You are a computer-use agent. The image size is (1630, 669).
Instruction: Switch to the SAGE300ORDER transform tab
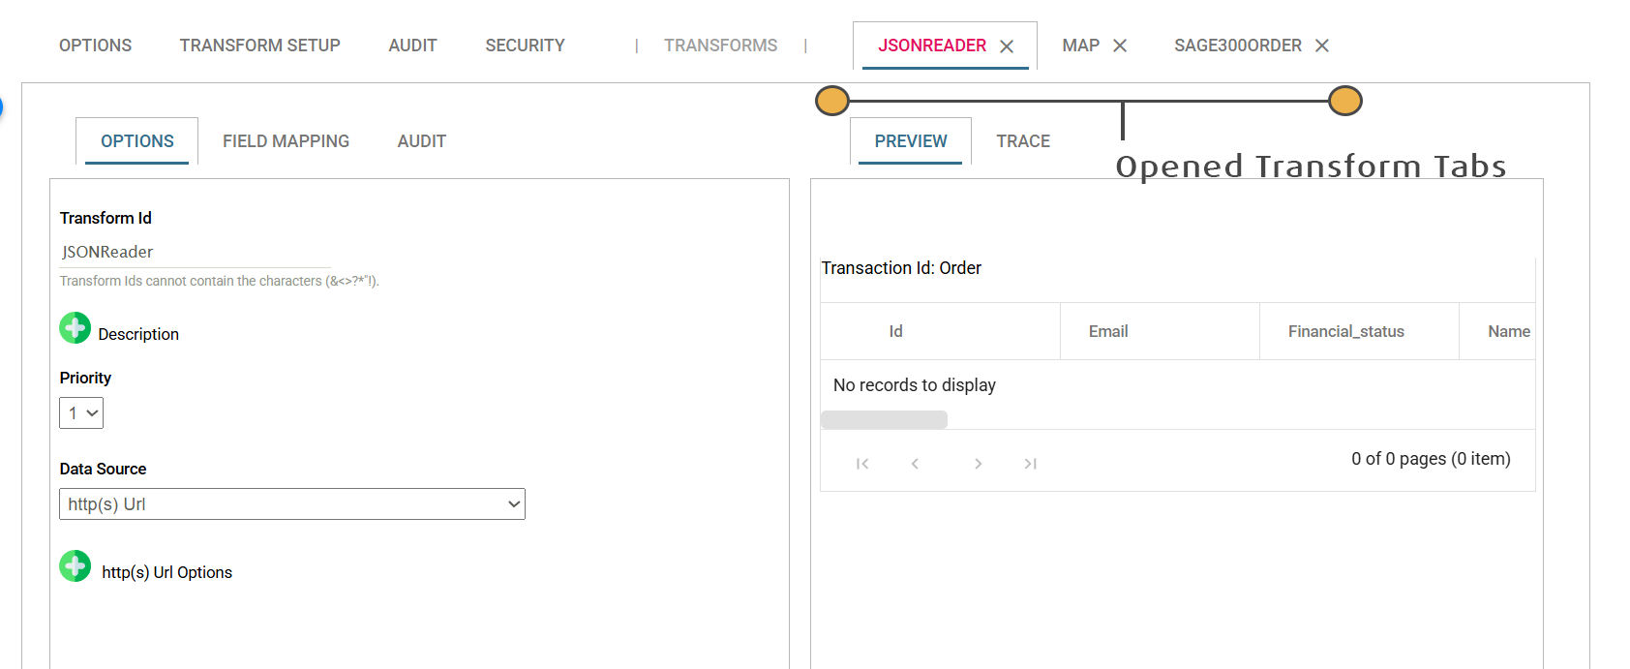pyautogui.click(x=1237, y=46)
